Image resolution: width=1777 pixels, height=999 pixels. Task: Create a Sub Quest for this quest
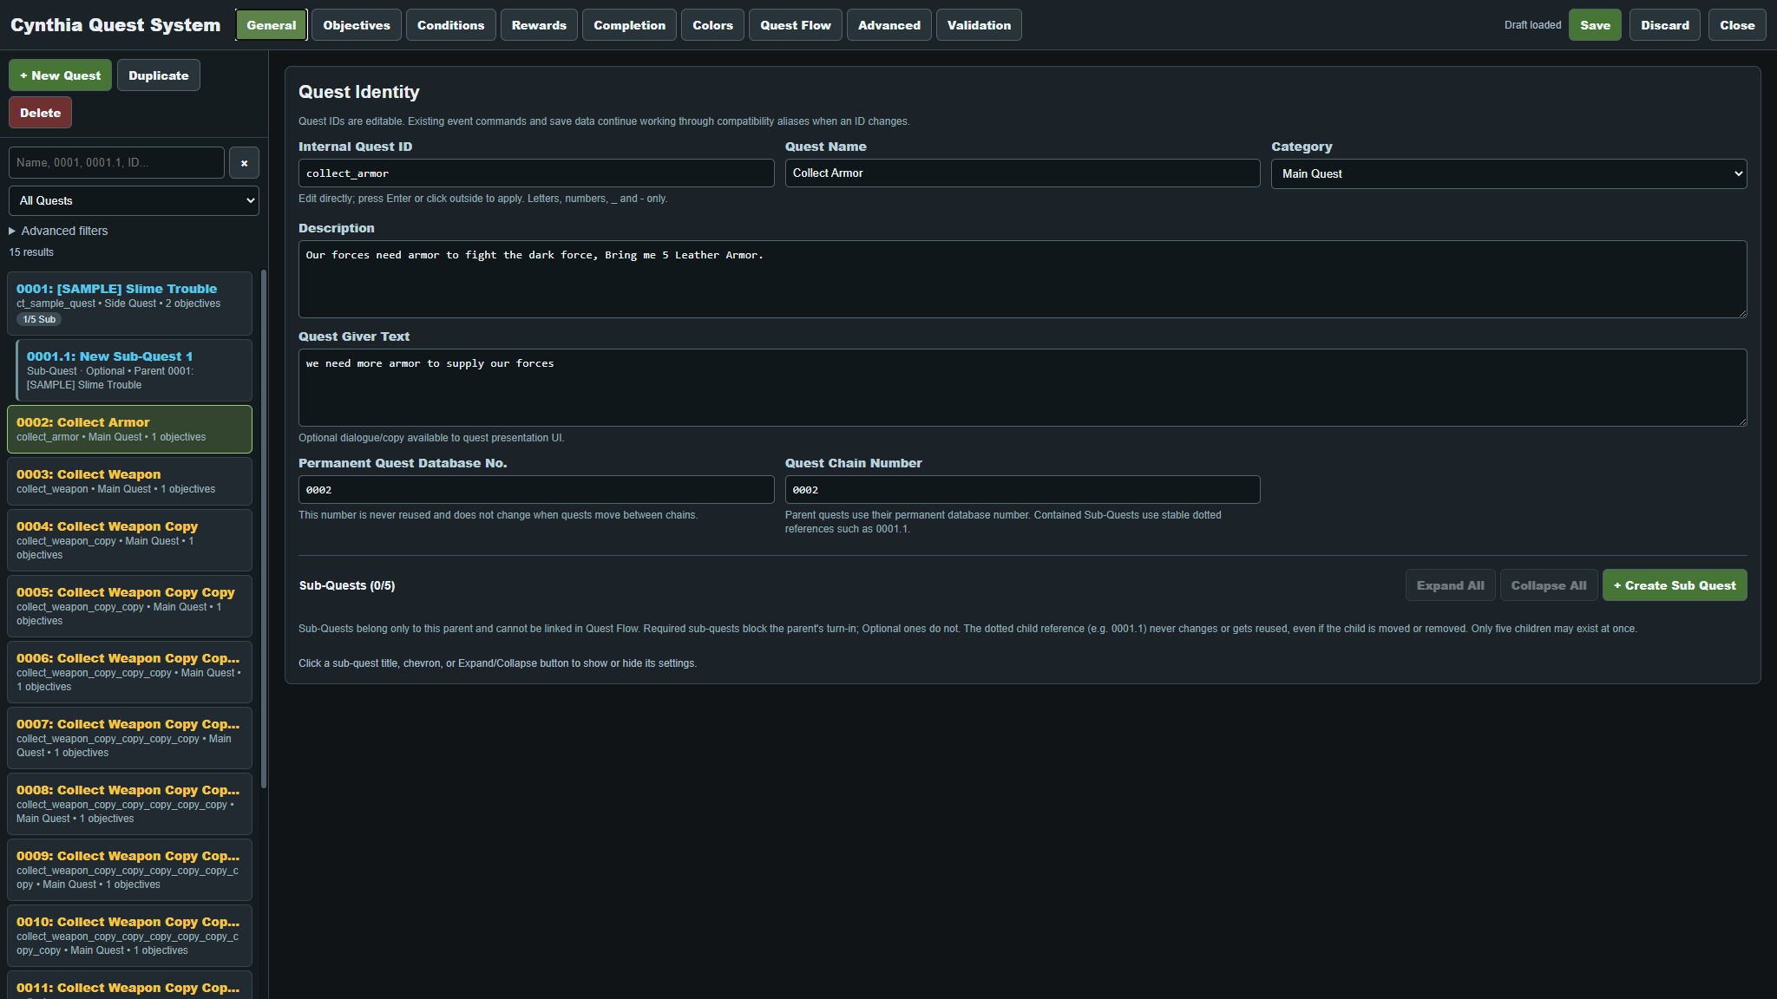point(1675,585)
